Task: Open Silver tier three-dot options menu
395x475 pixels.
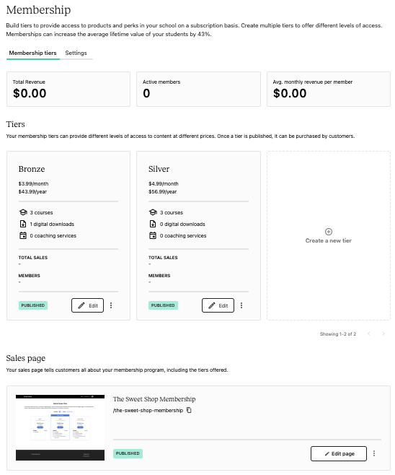Action: (241, 305)
